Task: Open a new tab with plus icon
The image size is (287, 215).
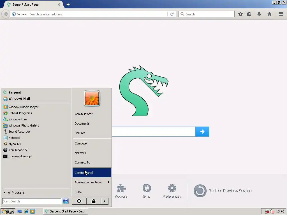Action: point(68,4)
